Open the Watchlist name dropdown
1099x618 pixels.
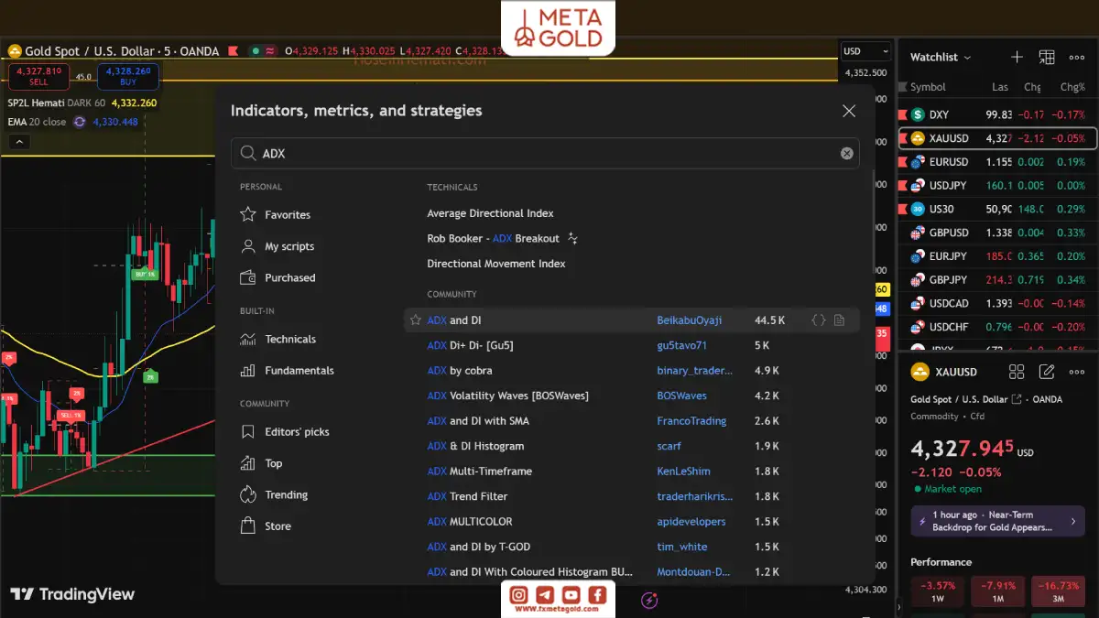point(941,57)
